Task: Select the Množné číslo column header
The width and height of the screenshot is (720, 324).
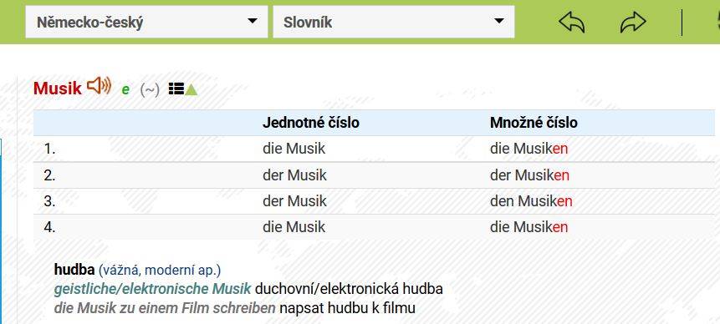Action: point(534,123)
